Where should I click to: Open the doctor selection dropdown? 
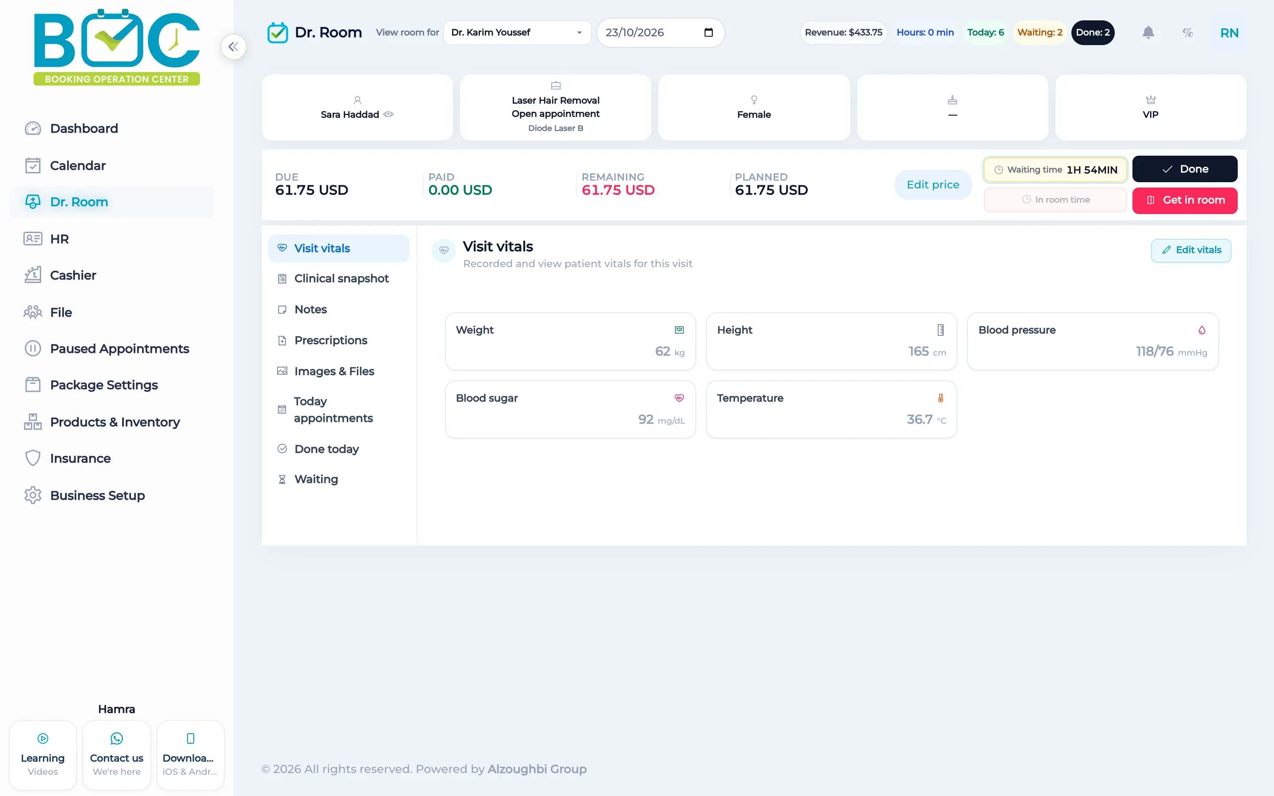(518, 33)
